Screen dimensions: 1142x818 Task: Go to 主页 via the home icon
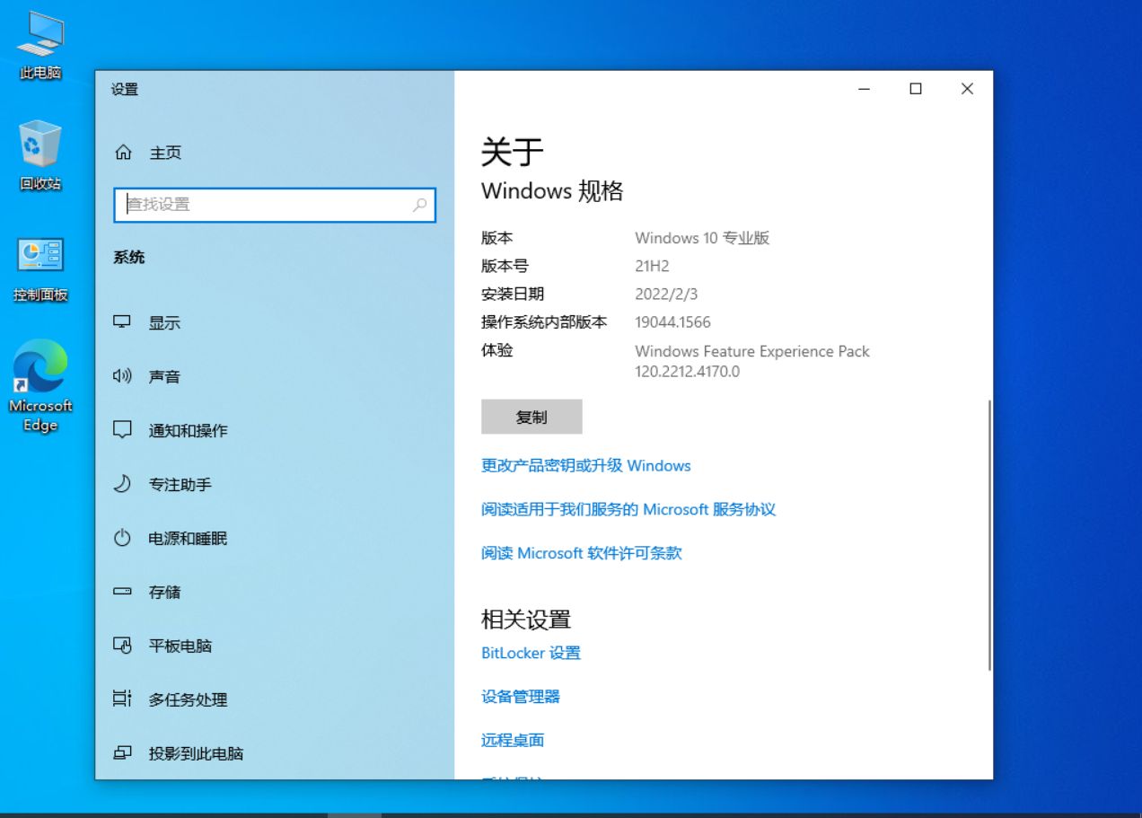123,153
